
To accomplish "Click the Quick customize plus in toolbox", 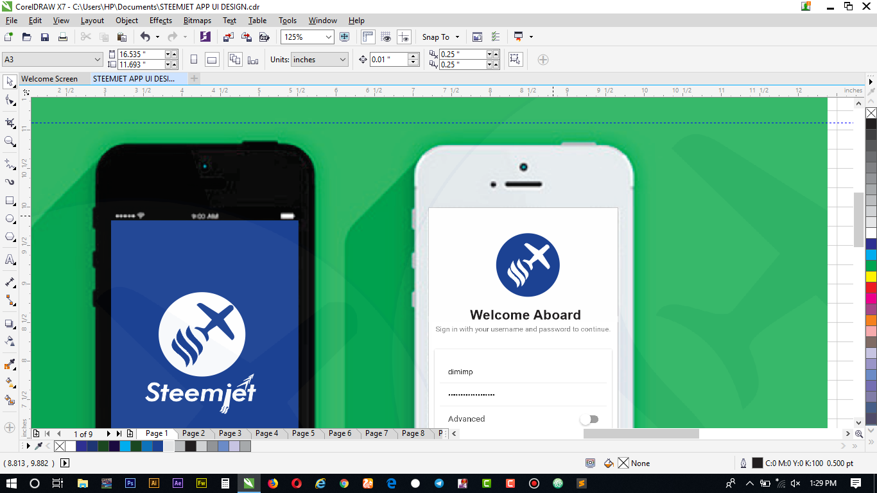I will tap(10, 427).
